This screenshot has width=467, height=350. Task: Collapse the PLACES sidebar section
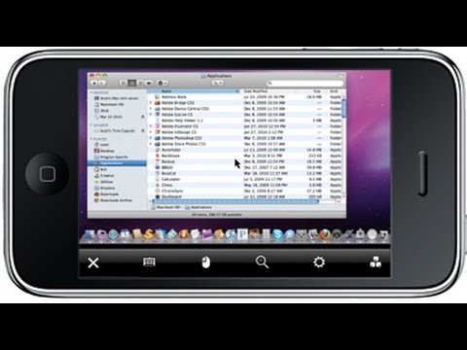point(91,139)
